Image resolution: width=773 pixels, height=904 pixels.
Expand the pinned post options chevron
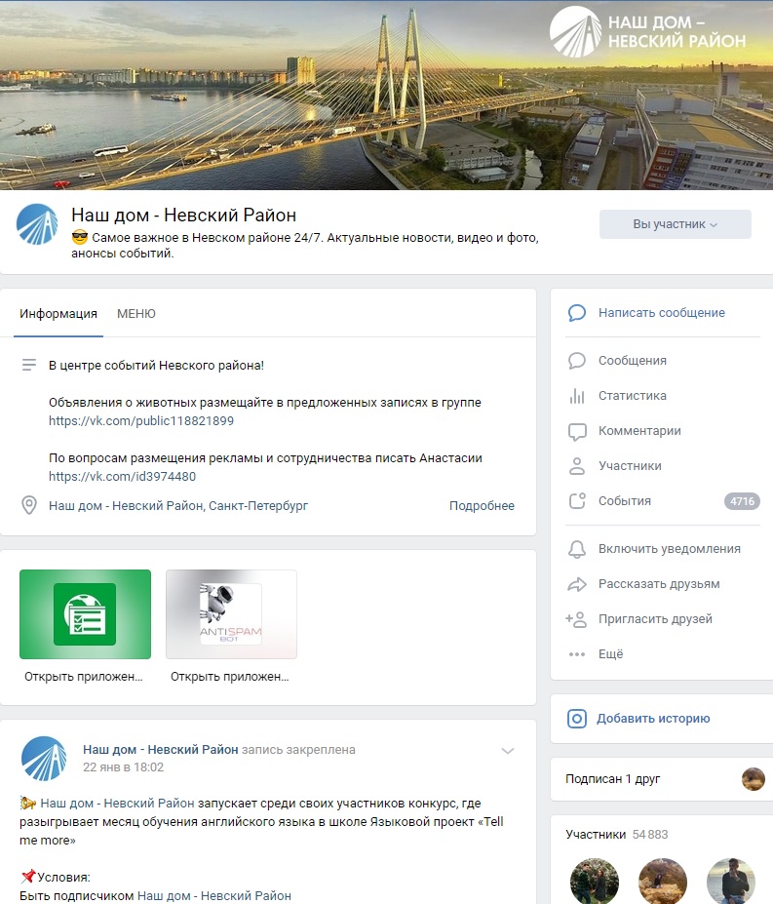tap(507, 751)
